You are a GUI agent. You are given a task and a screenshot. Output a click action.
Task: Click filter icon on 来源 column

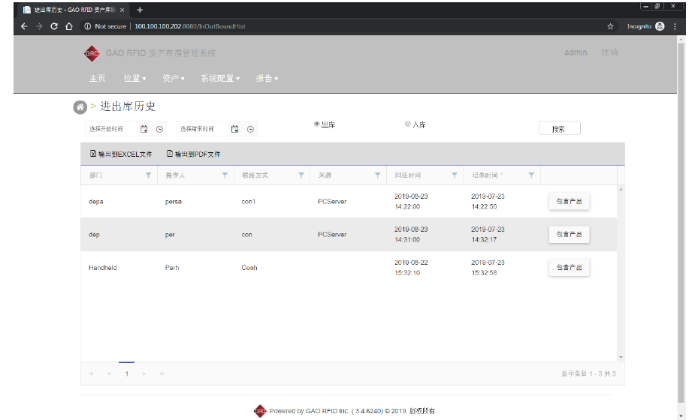click(x=377, y=175)
